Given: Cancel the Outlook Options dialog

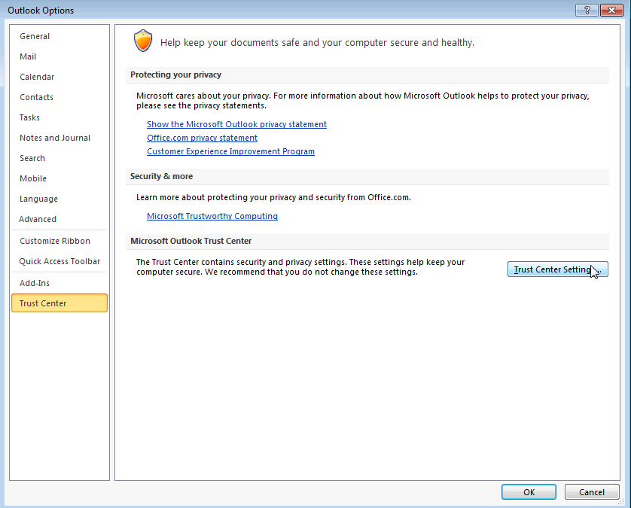Looking at the screenshot, I should (592, 492).
